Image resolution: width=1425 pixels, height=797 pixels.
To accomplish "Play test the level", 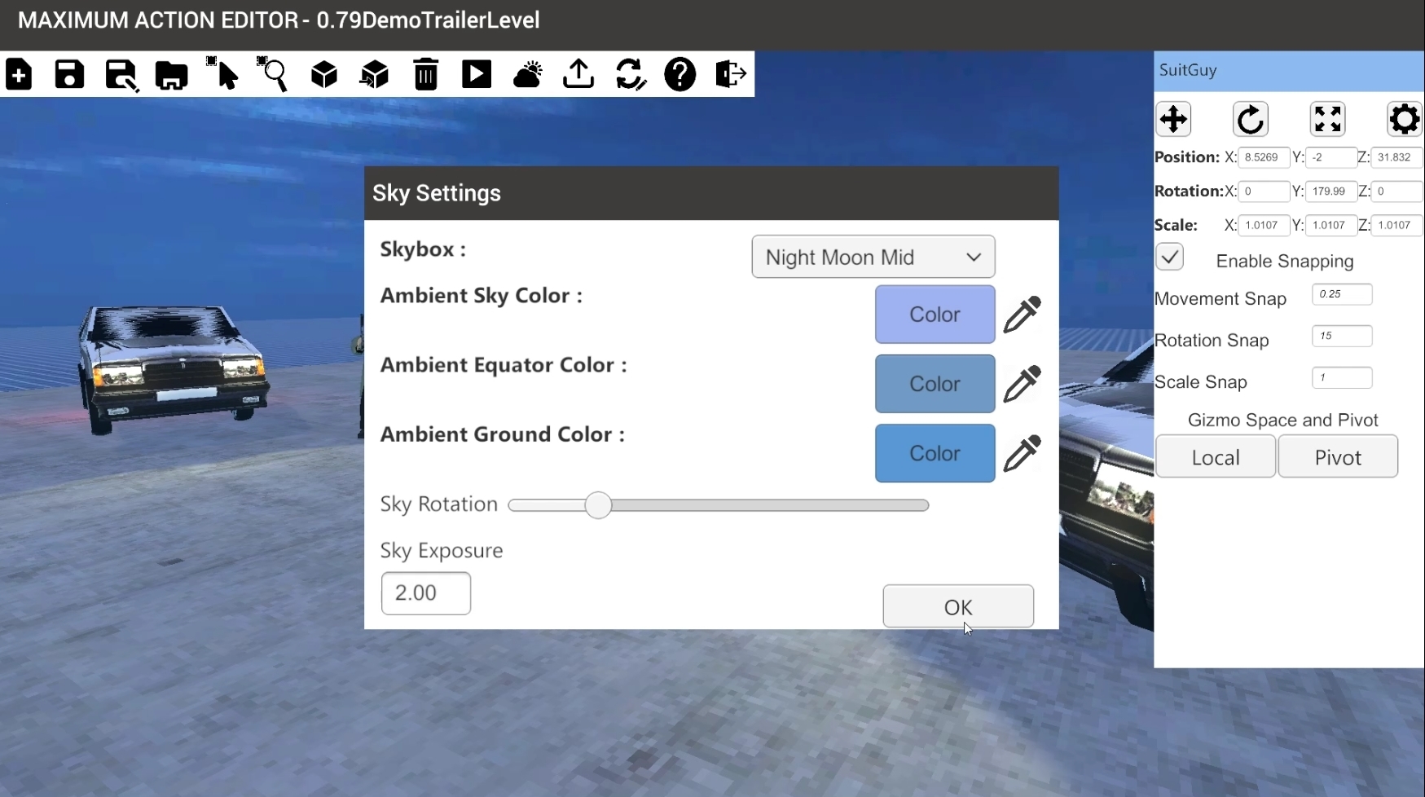I will tap(477, 74).
